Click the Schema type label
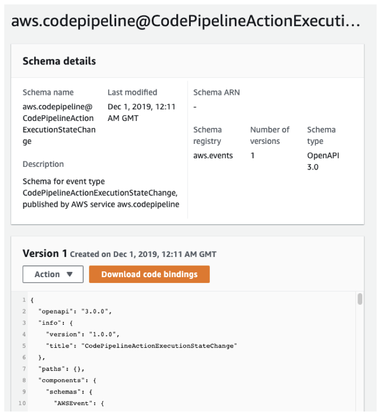 (x=321, y=135)
